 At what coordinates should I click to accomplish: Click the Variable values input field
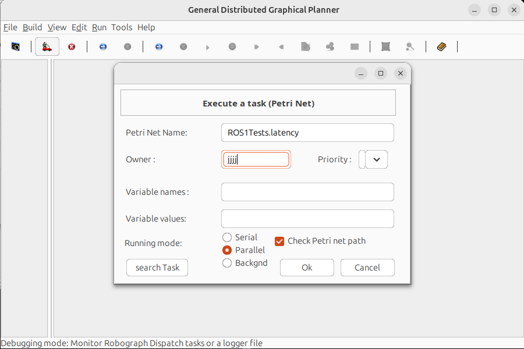pyautogui.click(x=307, y=219)
